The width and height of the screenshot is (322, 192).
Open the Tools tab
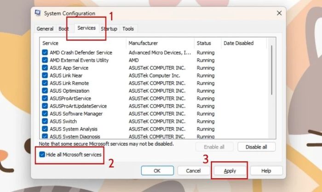[x=128, y=29]
